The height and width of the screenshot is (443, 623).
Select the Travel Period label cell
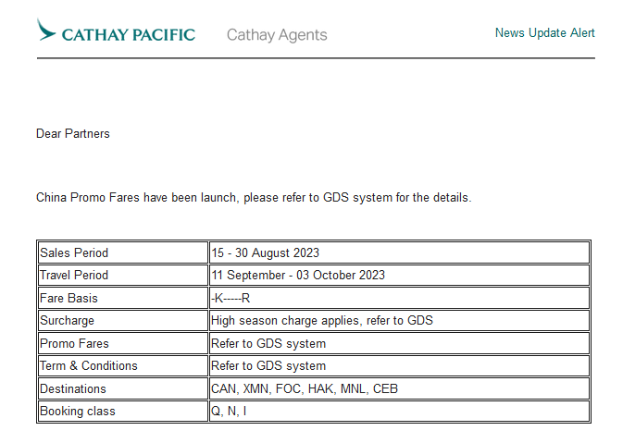tap(123, 275)
